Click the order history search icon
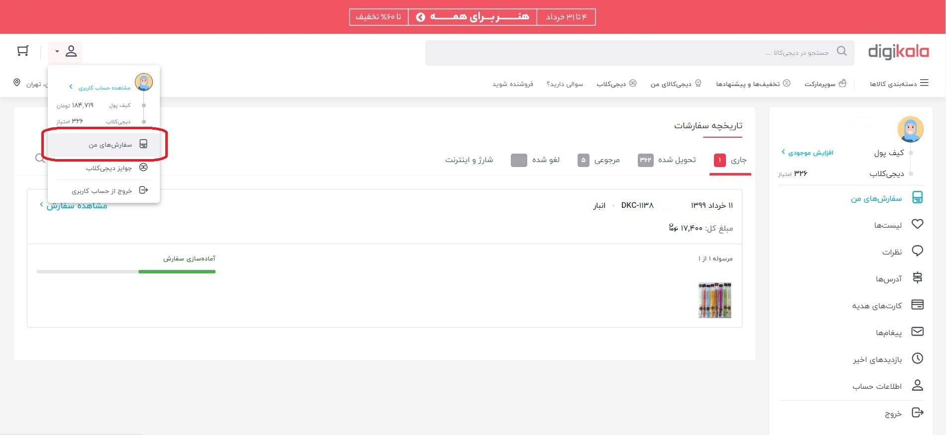 (x=40, y=159)
